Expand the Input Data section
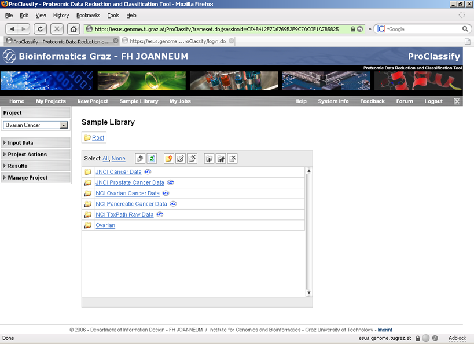This screenshot has width=474, height=344. (x=36, y=143)
